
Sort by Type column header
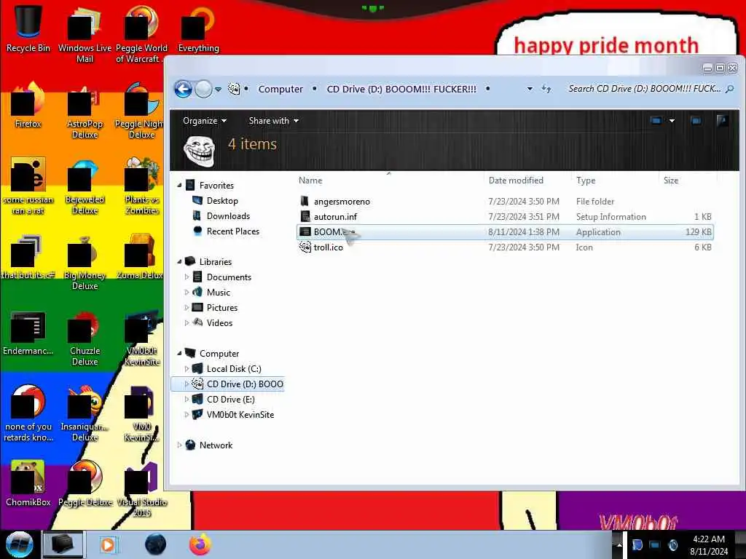tap(586, 181)
